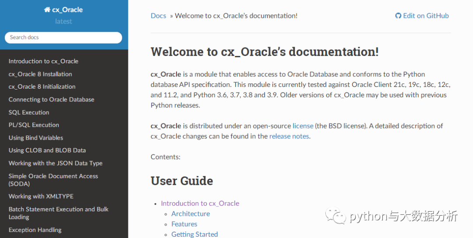The image size is (473, 238).
Task: Open PL/SQL Execution in the sidebar
Action: coord(34,125)
